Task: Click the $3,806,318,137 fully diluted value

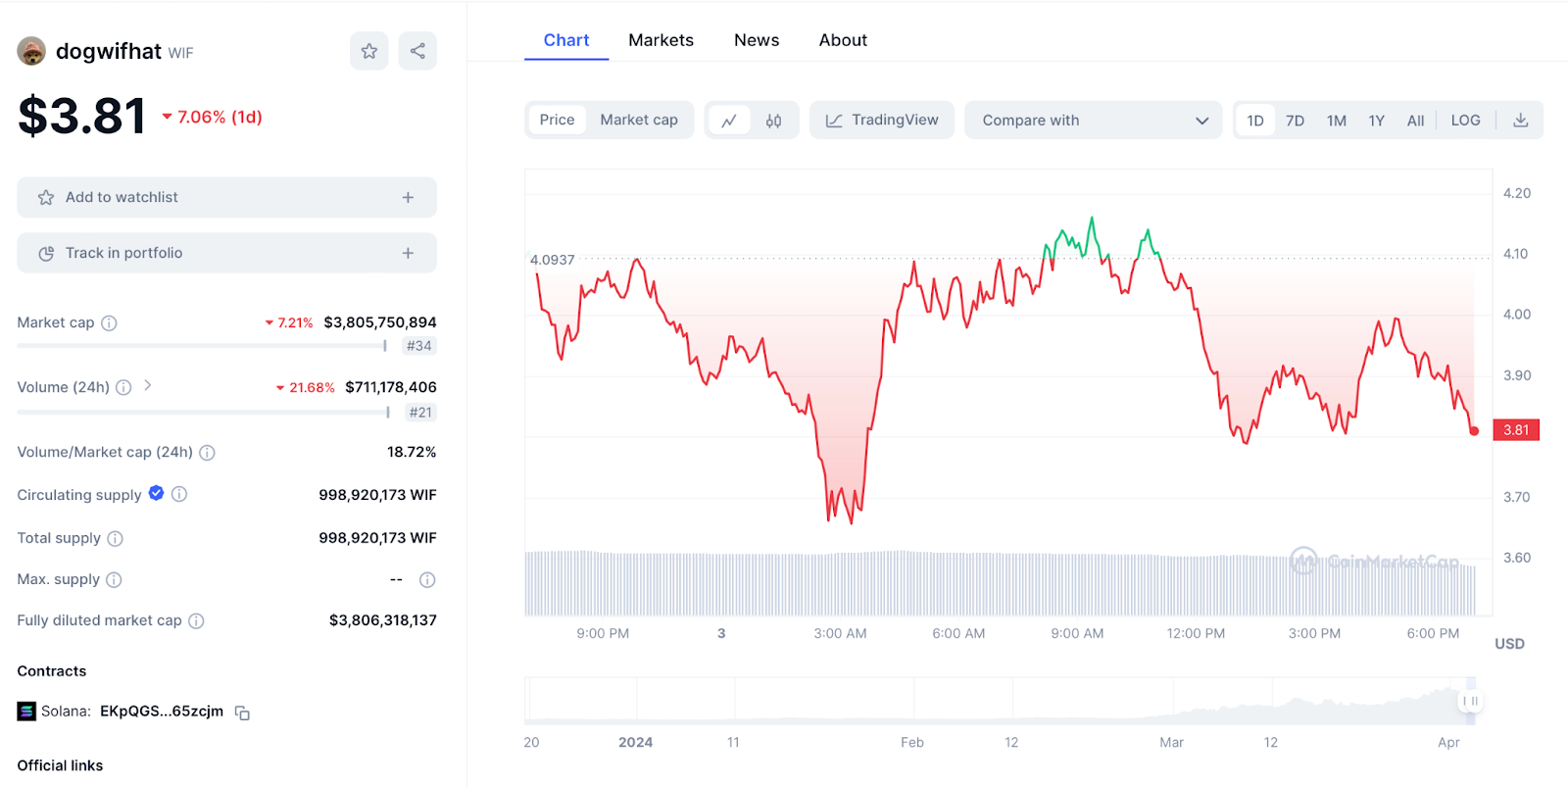Action: click(383, 620)
